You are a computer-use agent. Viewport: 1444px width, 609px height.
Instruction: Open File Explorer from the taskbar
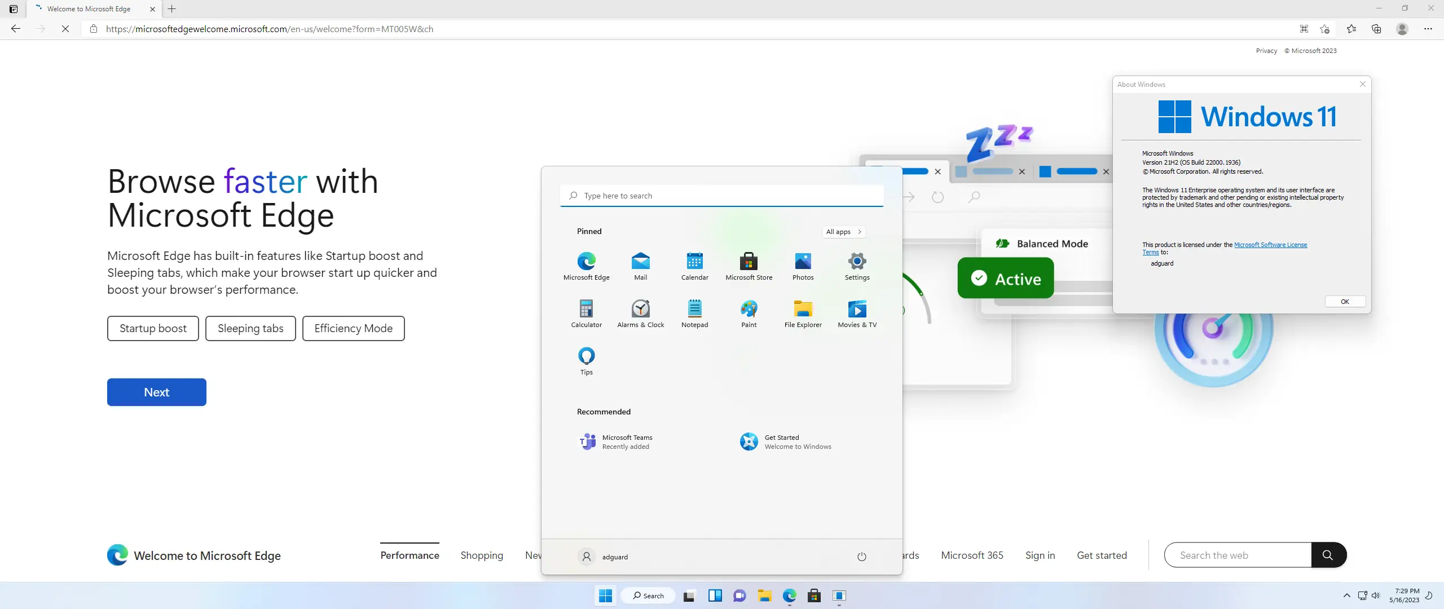click(764, 596)
